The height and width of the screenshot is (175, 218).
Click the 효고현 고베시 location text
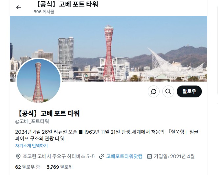(x=59, y=157)
